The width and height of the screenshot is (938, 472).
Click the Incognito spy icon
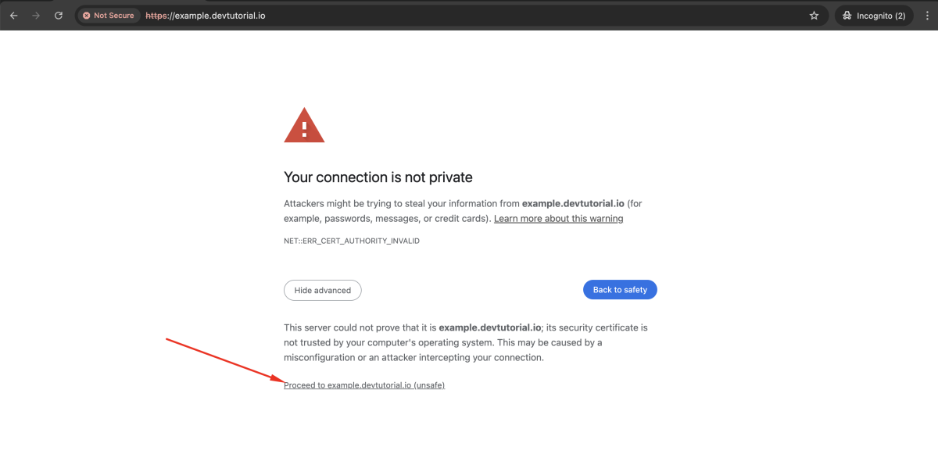coord(848,16)
